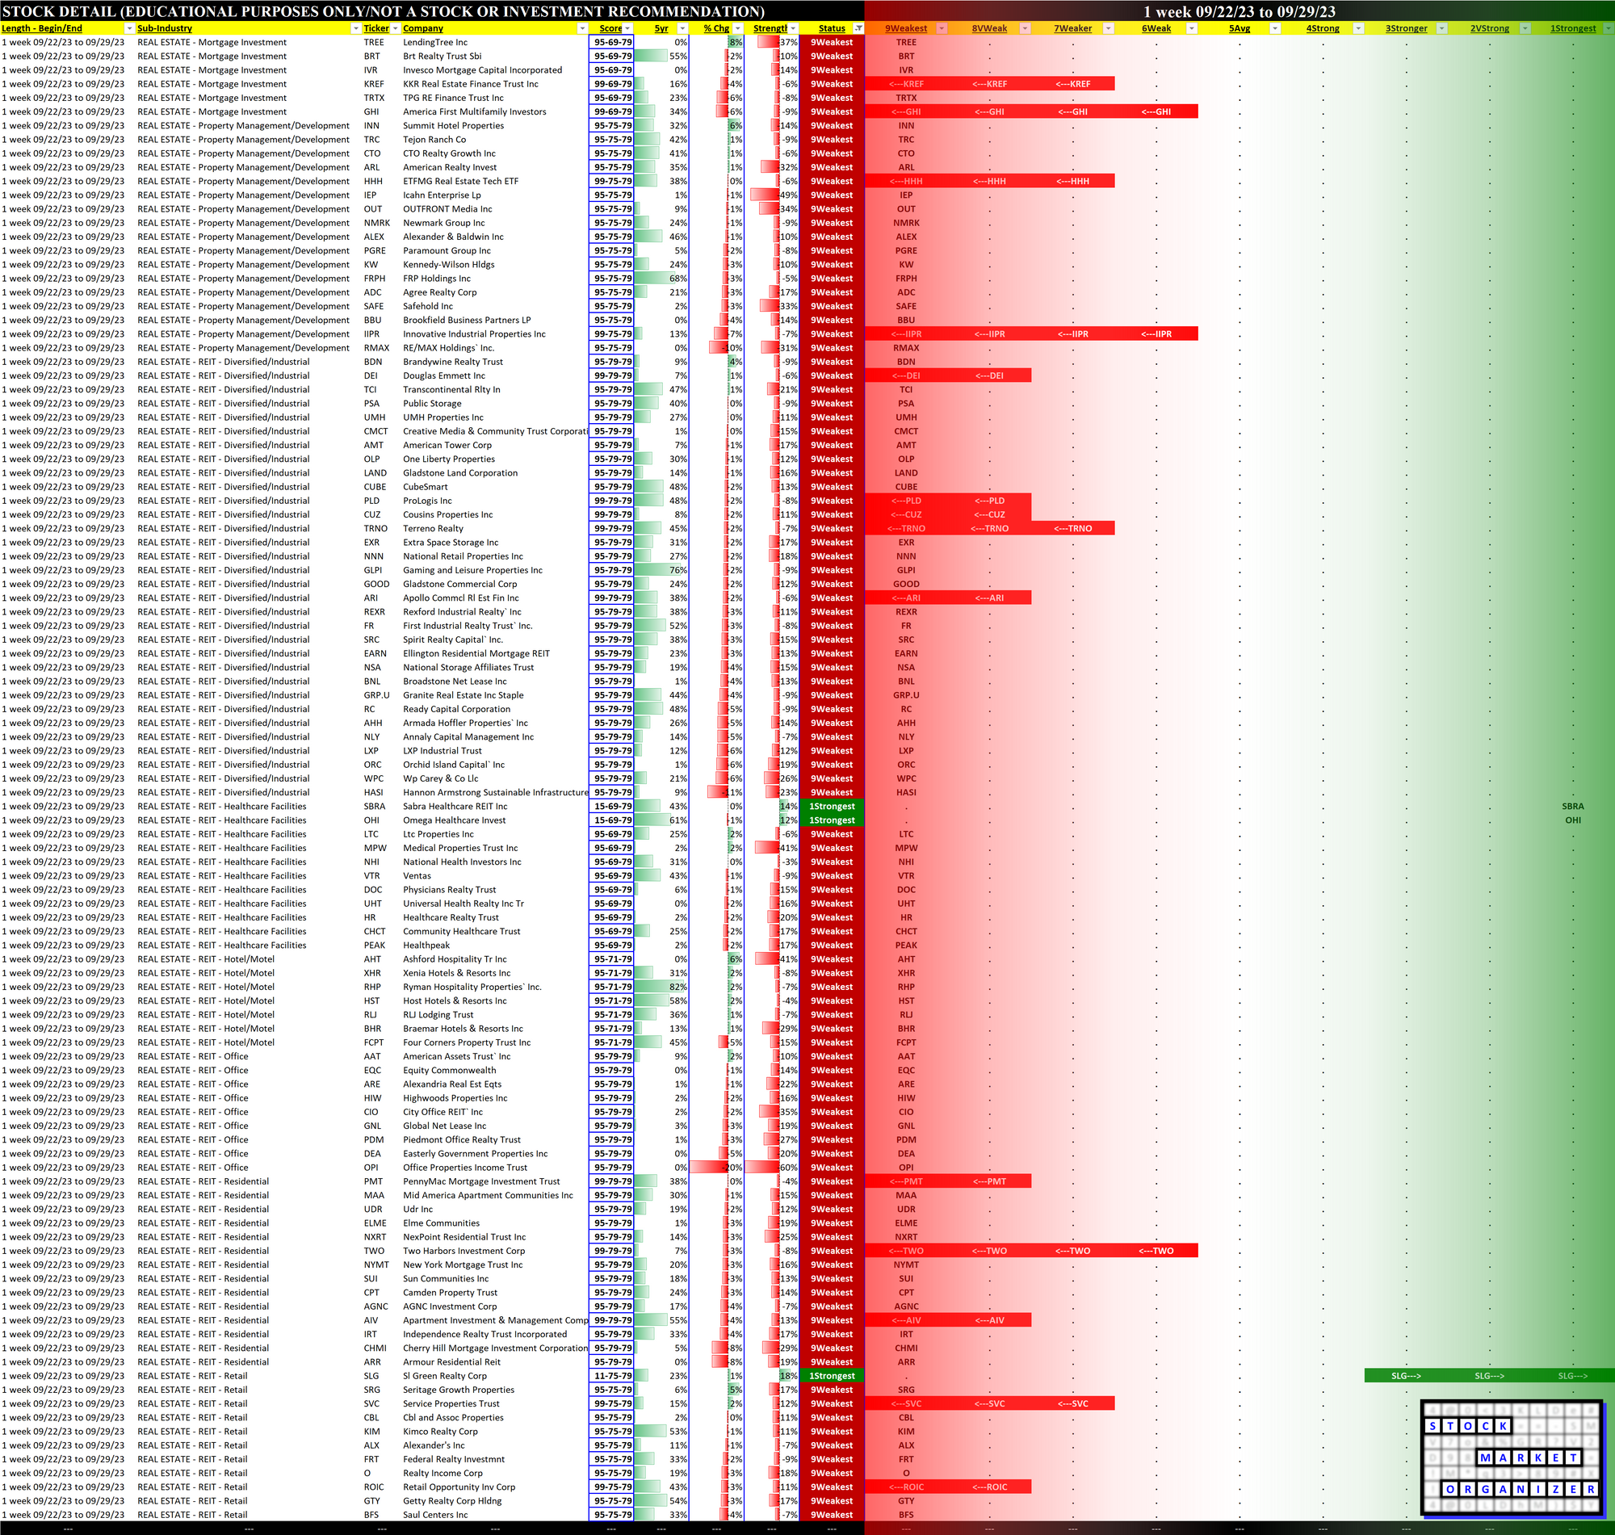This screenshot has height=1535, width=1615.
Task: Open the active filter icon on Status column
Action: click(858, 28)
